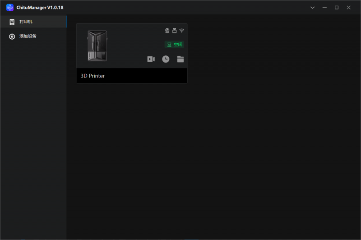Maximize the ChituManager window

point(337,8)
